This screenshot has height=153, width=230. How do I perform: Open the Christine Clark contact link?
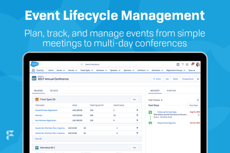coord(166,117)
